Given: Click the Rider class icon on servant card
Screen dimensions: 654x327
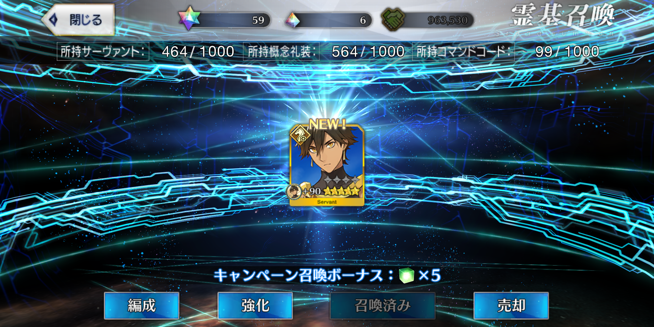Looking at the screenshot, I should [x=300, y=135].
